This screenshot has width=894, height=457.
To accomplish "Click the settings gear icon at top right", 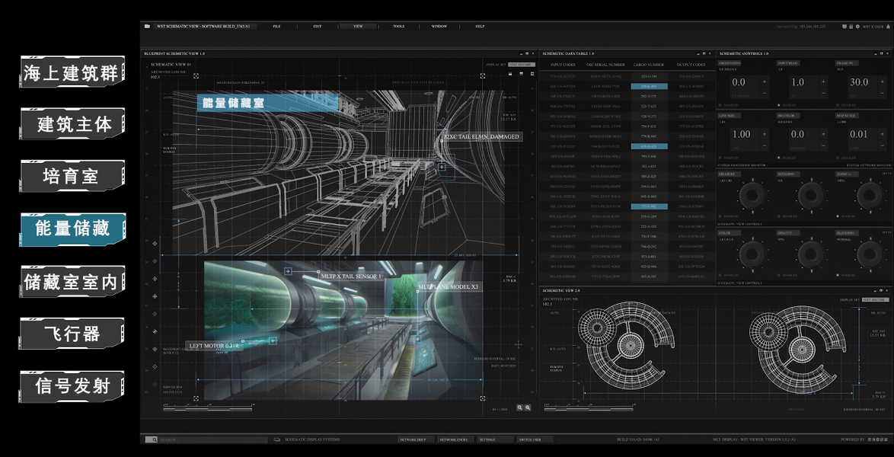I will coord(857,26).
